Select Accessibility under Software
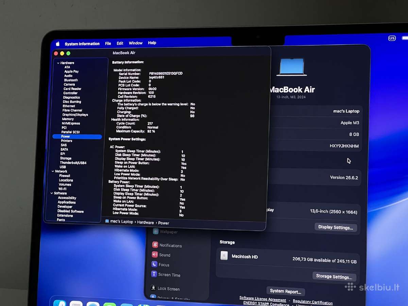Viewport: 408px width, 306px height. point(67,198)
